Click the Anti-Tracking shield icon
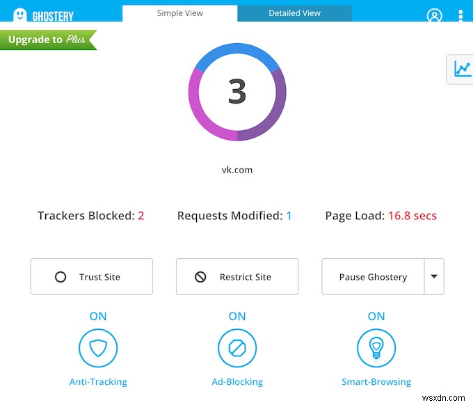Viewport: 473px width, 405px height. (x=98, y=348)
